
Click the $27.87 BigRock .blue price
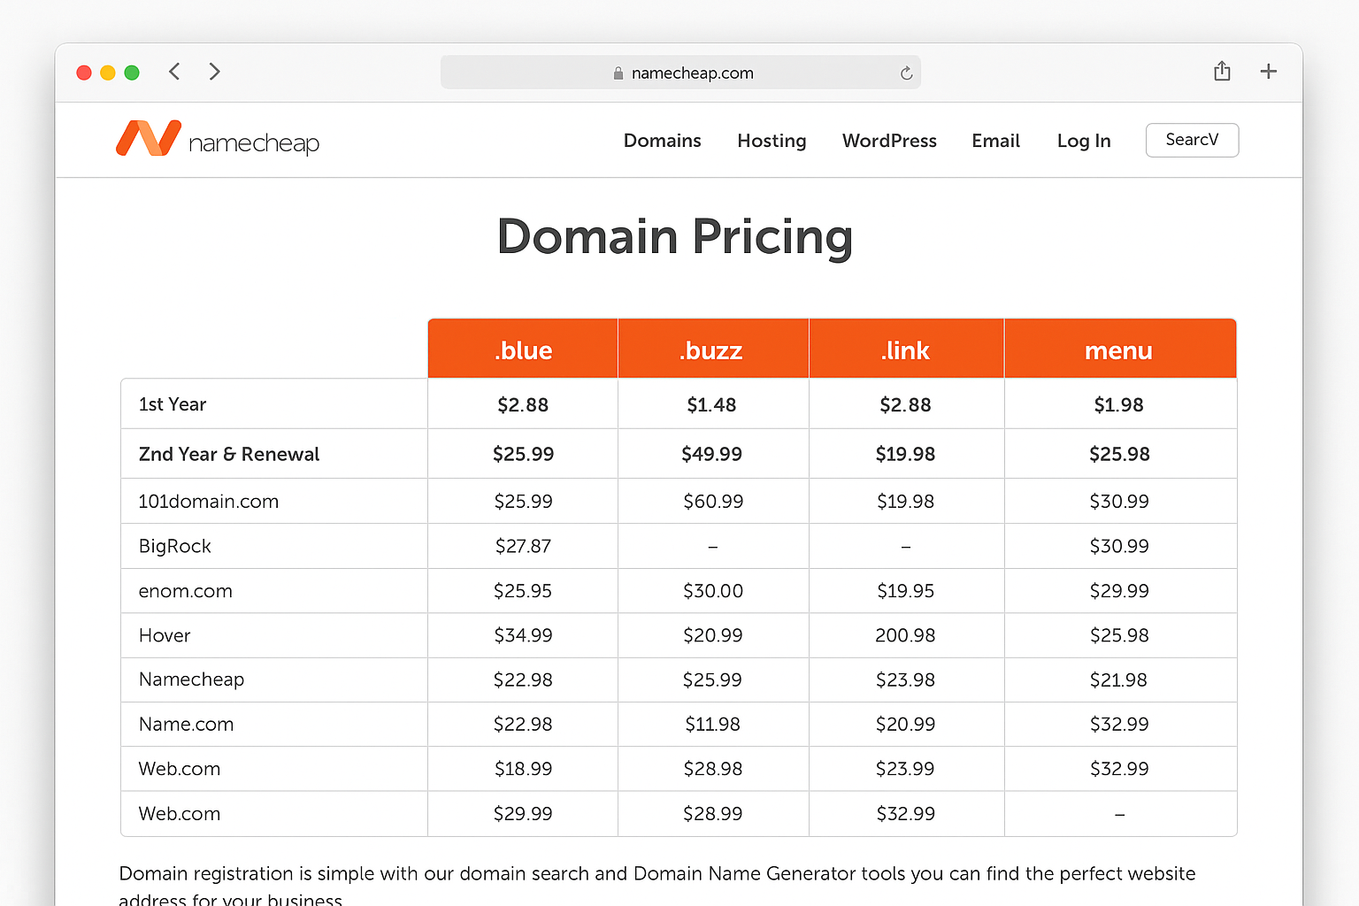click(x=523, y=546)
